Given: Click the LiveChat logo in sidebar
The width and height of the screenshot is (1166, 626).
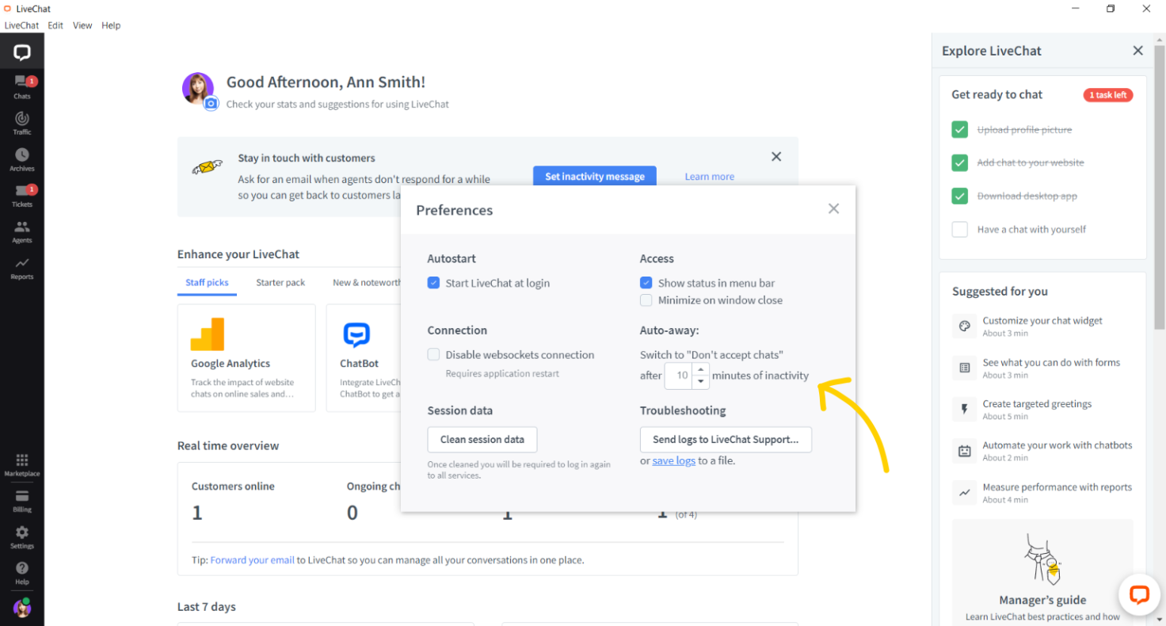Looking at the screenshot, I should (x=22, y=53).
